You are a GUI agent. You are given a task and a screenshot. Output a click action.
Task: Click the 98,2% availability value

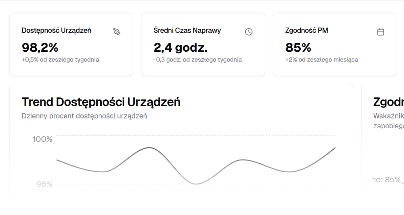(x=40, y=48)
